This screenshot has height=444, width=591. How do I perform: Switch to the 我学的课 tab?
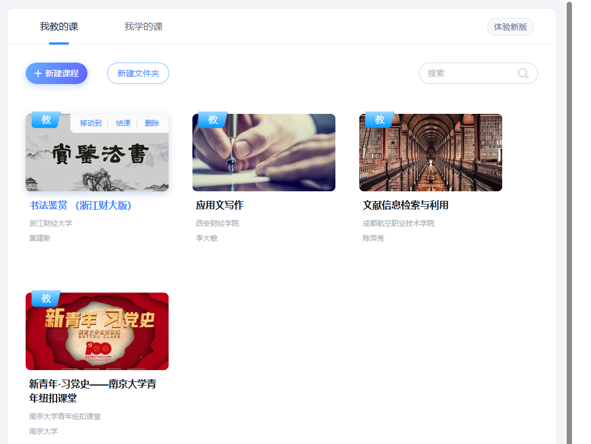(x=144, y=27)
